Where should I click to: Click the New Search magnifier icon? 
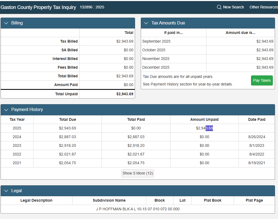pos(219,7)
